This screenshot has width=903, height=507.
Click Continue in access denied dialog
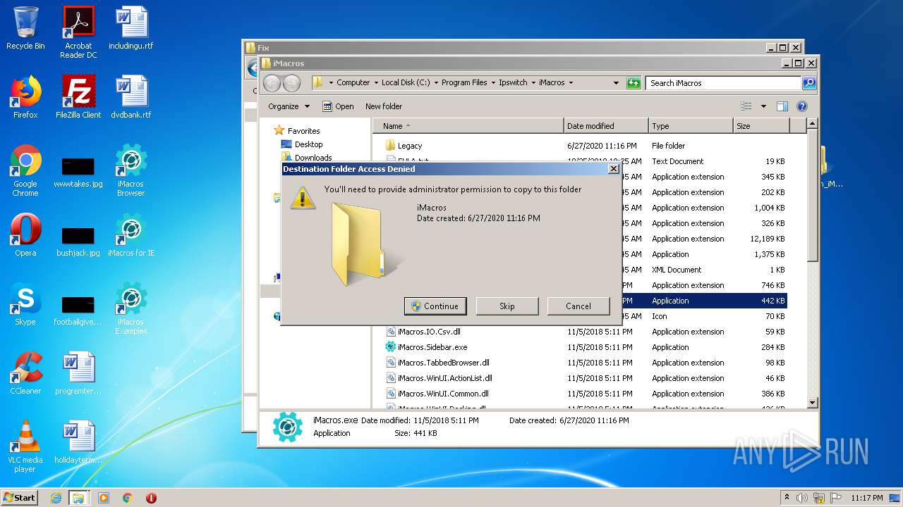pyautogui.click(x=435, y=306)
